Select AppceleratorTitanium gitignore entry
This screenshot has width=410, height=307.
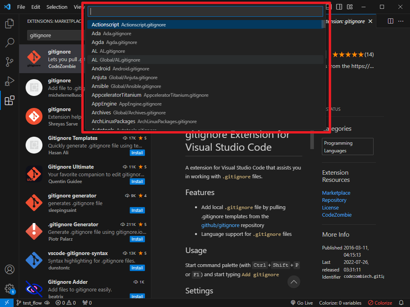(x=205, y=95)
